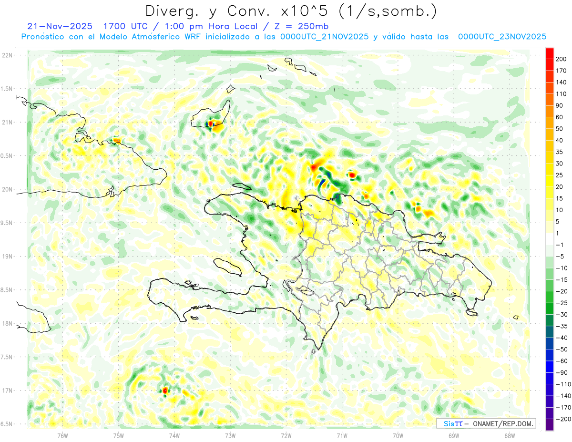The width and height of the screenshot is (572, 442).
Task: Click the 20N latitude label
Action: [x=8, y=189]
